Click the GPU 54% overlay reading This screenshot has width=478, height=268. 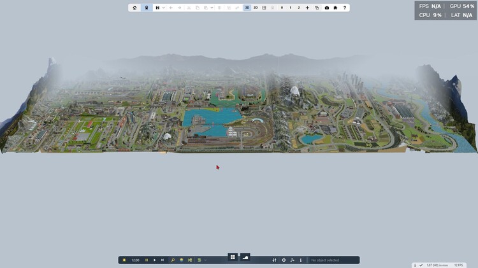[462, 6]
